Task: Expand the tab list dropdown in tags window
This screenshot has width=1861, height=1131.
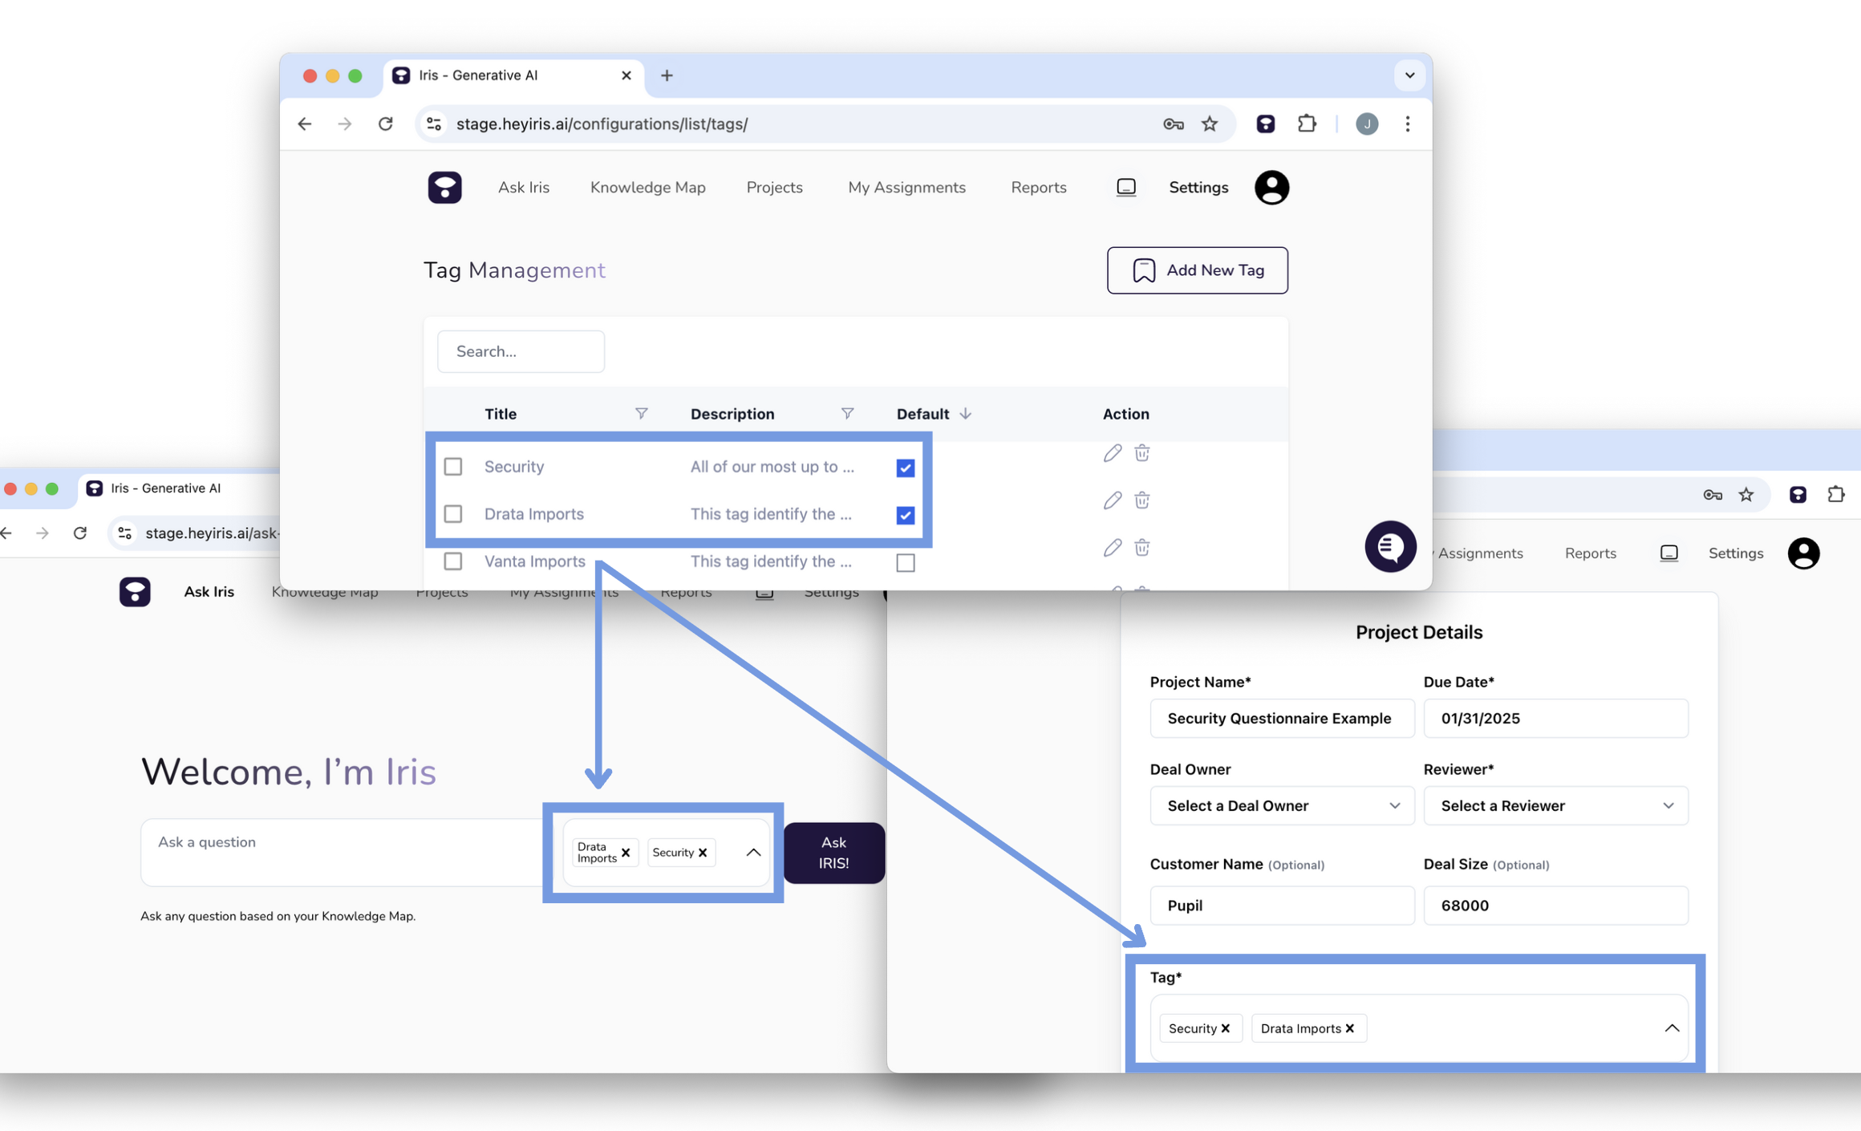Action: (1409, 75)
